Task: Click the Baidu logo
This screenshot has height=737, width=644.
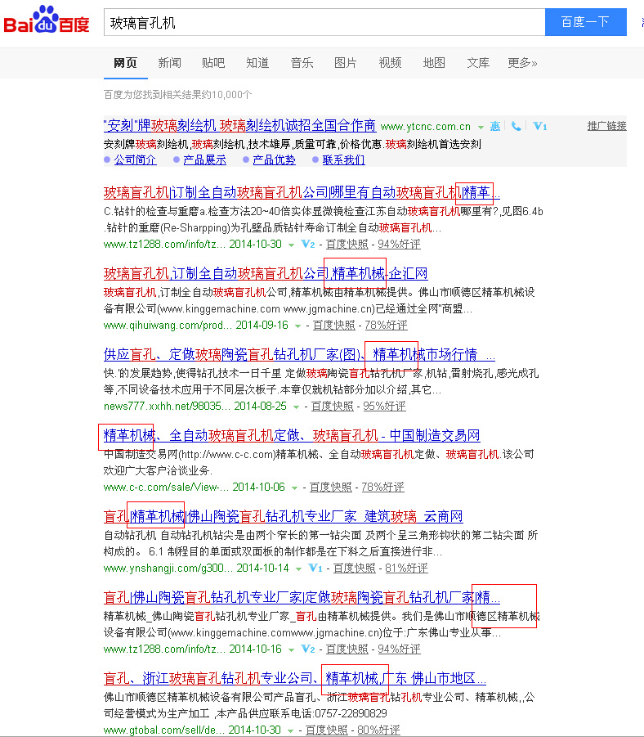Action: (47, 20)
